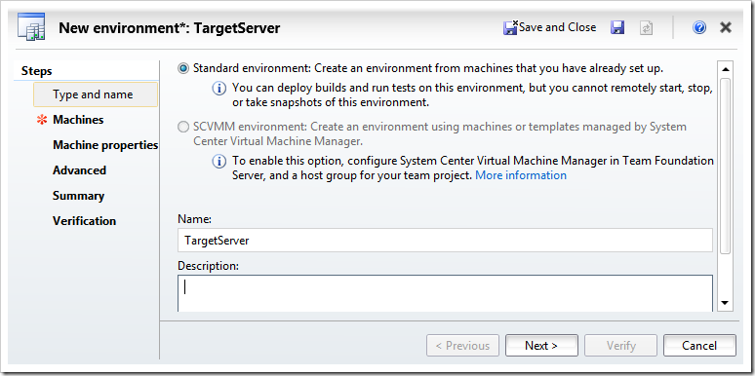Open the Advanced step

click(x=79, y=170)
